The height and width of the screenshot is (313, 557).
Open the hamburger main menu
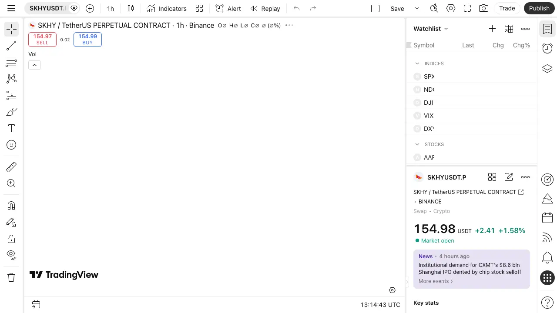point(11,8)
